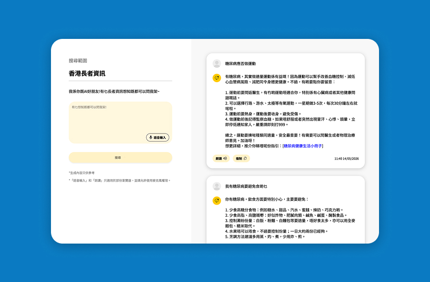Click user avatar beside 我有糖尿病要避免食啲乜
Image resolution: width=430 pixels, height=282 pixels.
[x=216, y=186]
